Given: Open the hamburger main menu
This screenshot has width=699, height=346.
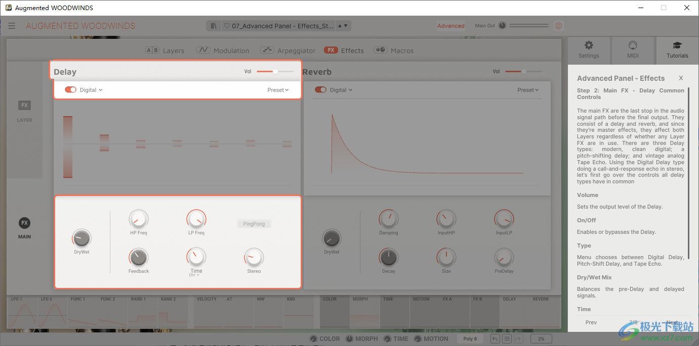Looking at the screenshot, I should coord(12,26).
